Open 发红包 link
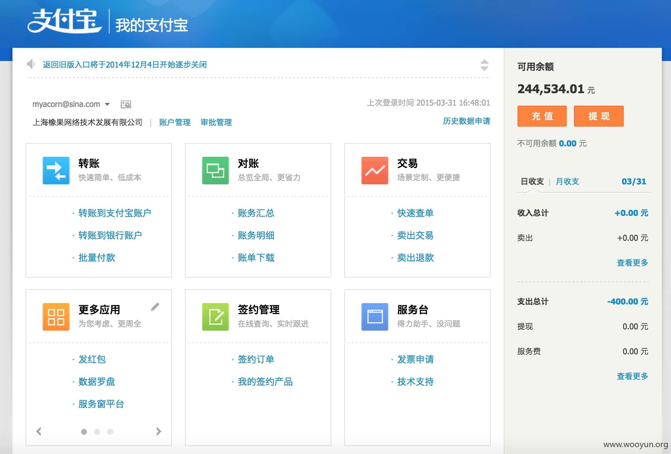 coord(92,360)
